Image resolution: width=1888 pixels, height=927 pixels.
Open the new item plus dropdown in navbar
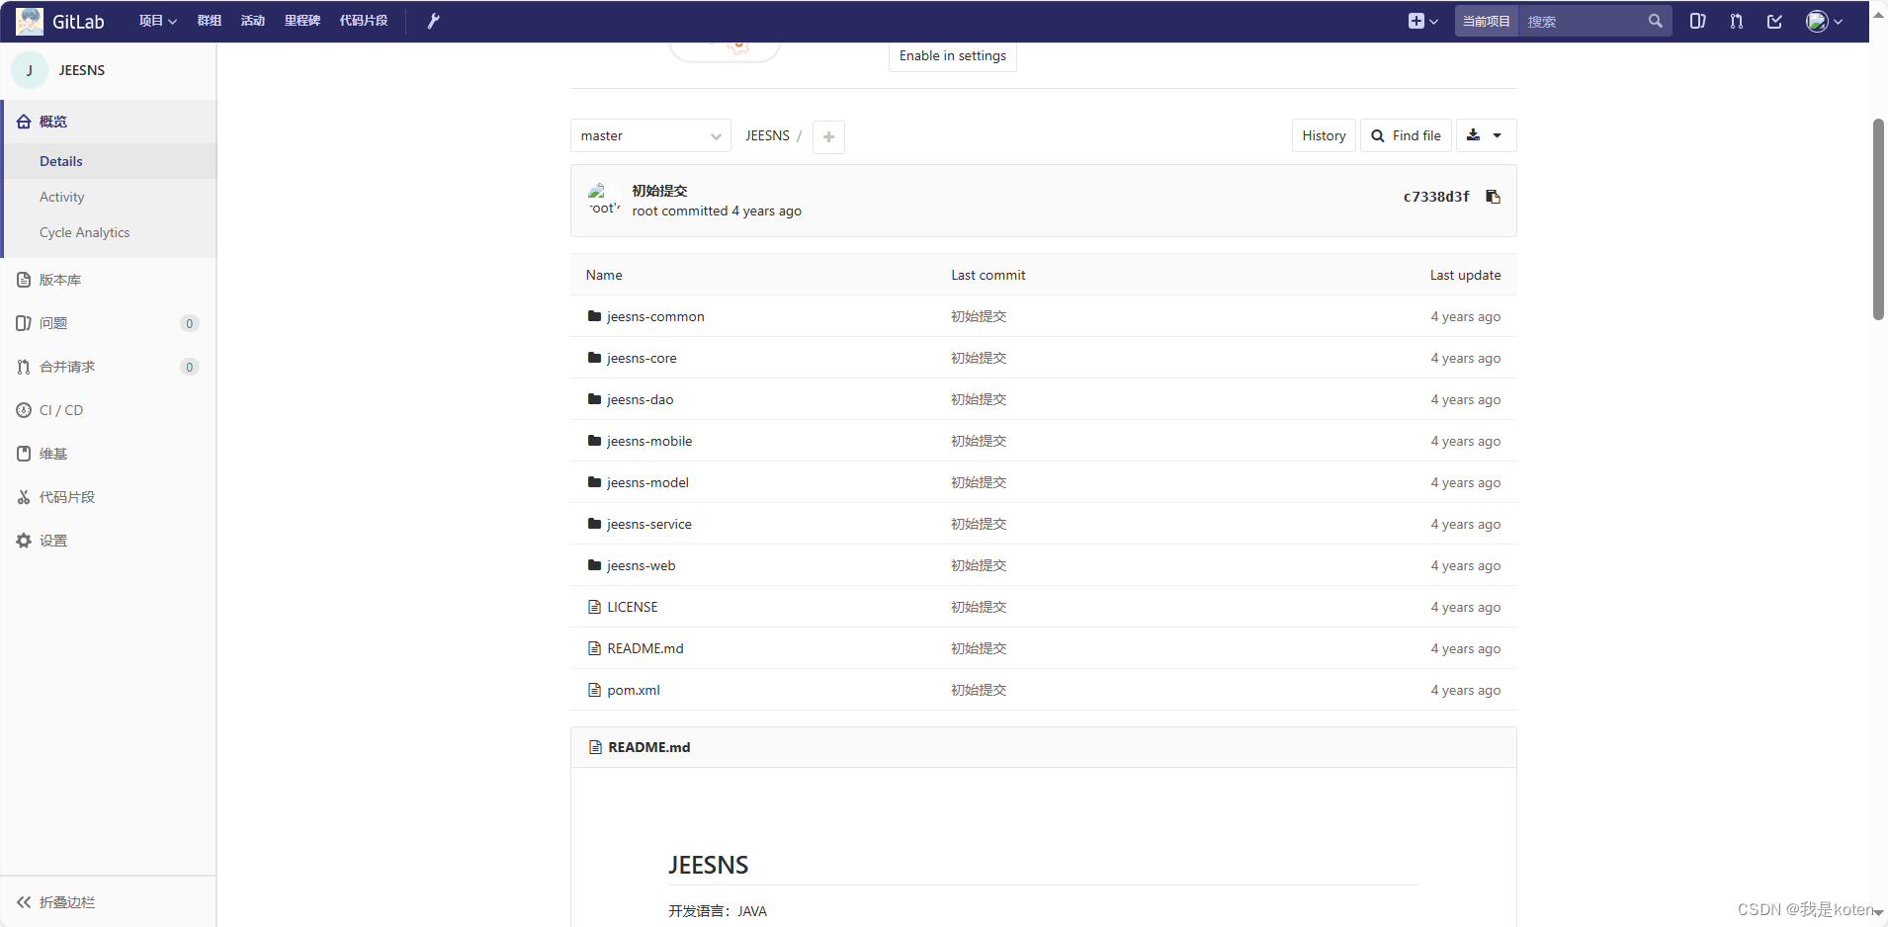coord(1422,21)
